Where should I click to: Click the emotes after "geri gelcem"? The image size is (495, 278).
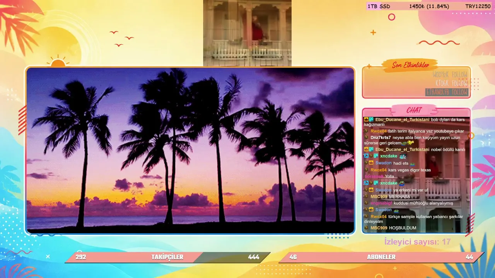tap(408, 143)
